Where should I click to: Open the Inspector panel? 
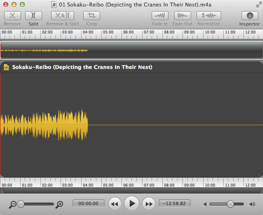pyautogui.click(x=250, y=16)
